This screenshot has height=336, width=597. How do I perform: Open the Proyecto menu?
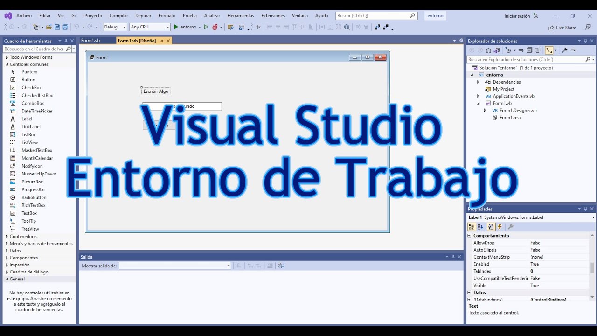click(x=93, y=15)
